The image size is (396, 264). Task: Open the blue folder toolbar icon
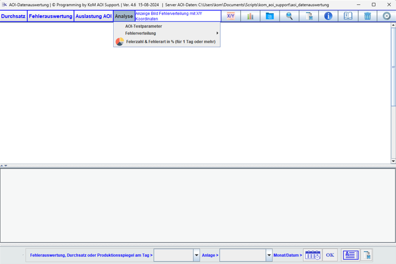(270, 16)
